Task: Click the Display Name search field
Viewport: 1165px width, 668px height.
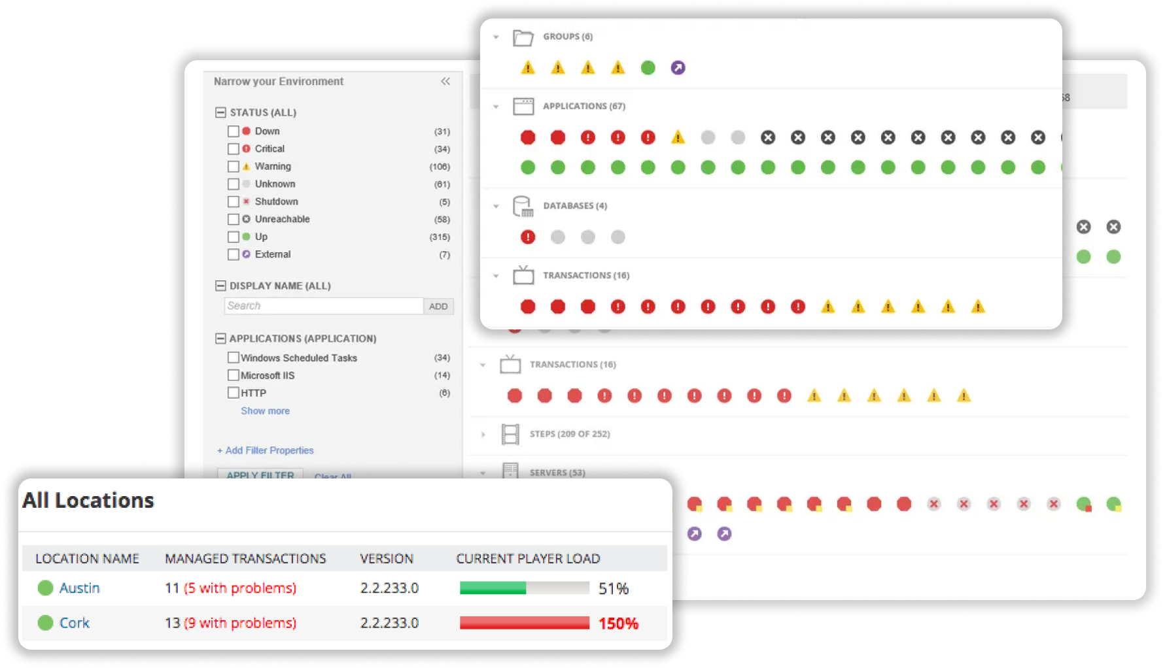Action: [x=324, y=306]
